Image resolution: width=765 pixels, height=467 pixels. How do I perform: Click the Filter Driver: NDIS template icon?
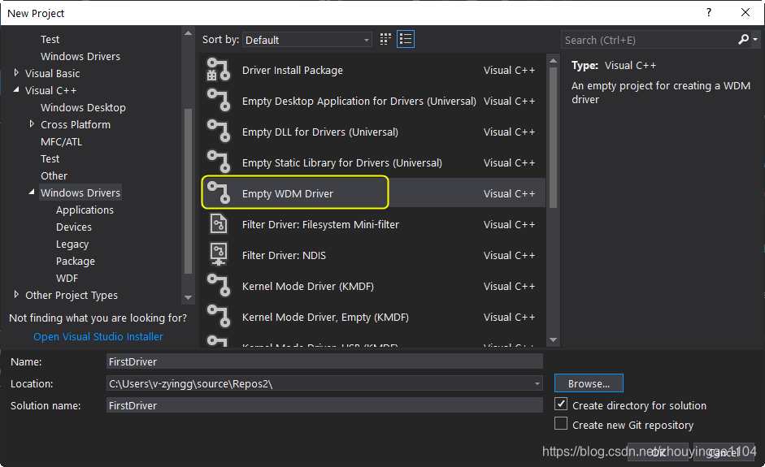pos(218,254)
